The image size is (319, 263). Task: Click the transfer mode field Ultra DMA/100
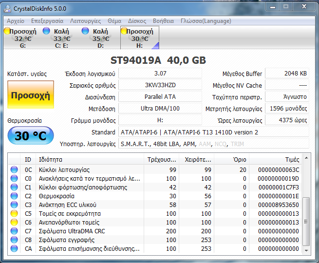(x=160, y=109)
